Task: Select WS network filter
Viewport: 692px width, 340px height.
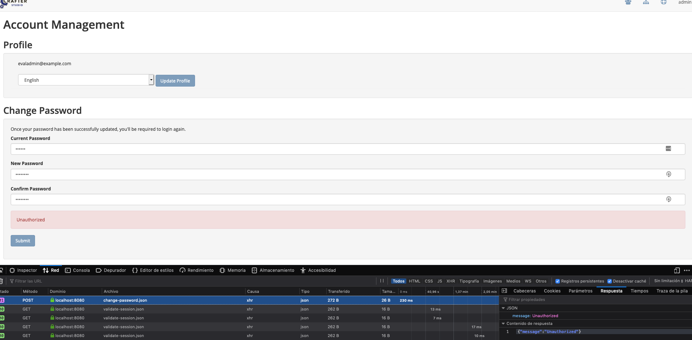Action: (x=528, y=281)
